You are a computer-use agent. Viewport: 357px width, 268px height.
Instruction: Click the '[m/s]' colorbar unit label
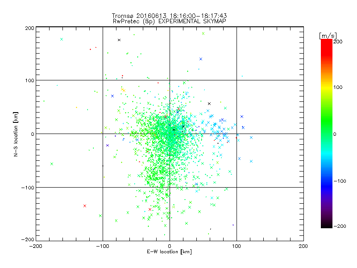[328, 36]
